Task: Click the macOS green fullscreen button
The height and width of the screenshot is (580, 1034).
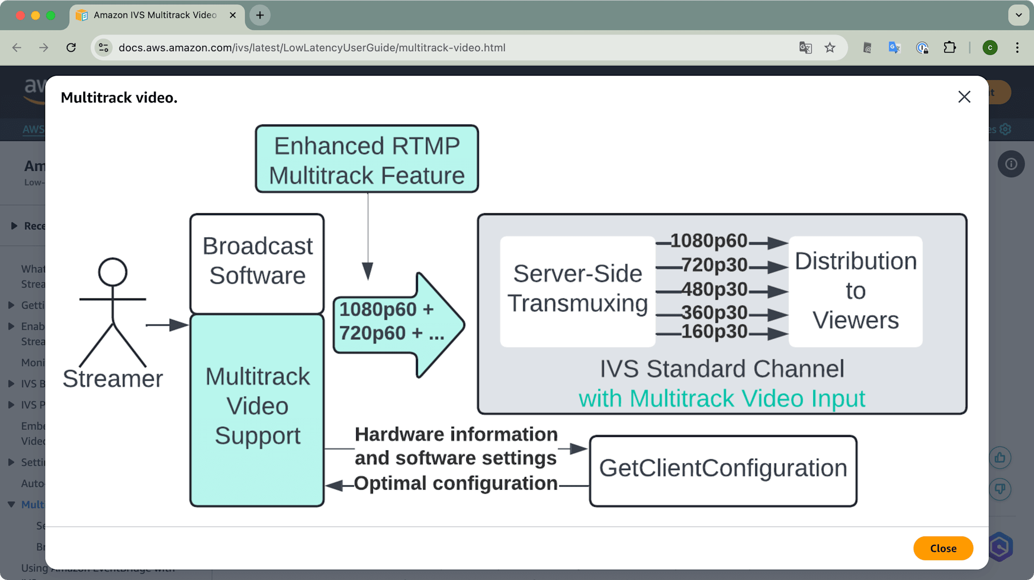Action: point(51,15)
